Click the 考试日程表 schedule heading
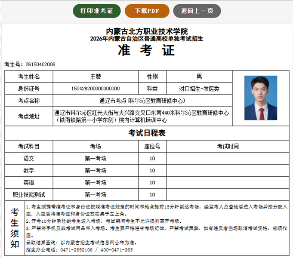Viewport: 293px width, 258px height. [x=147, y=133]
